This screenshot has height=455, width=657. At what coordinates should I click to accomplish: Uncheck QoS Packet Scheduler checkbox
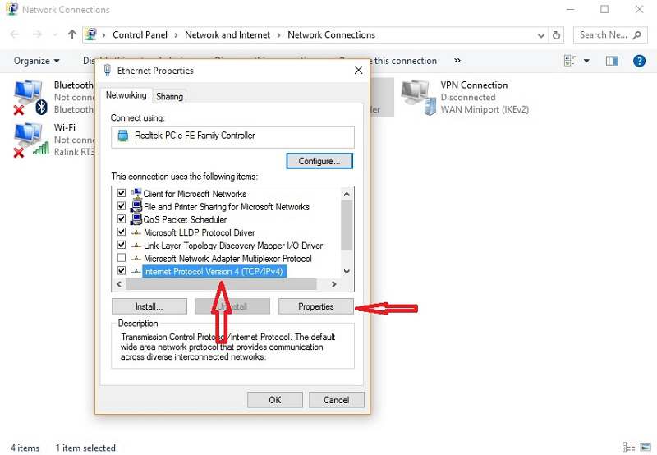coord(122,219)
